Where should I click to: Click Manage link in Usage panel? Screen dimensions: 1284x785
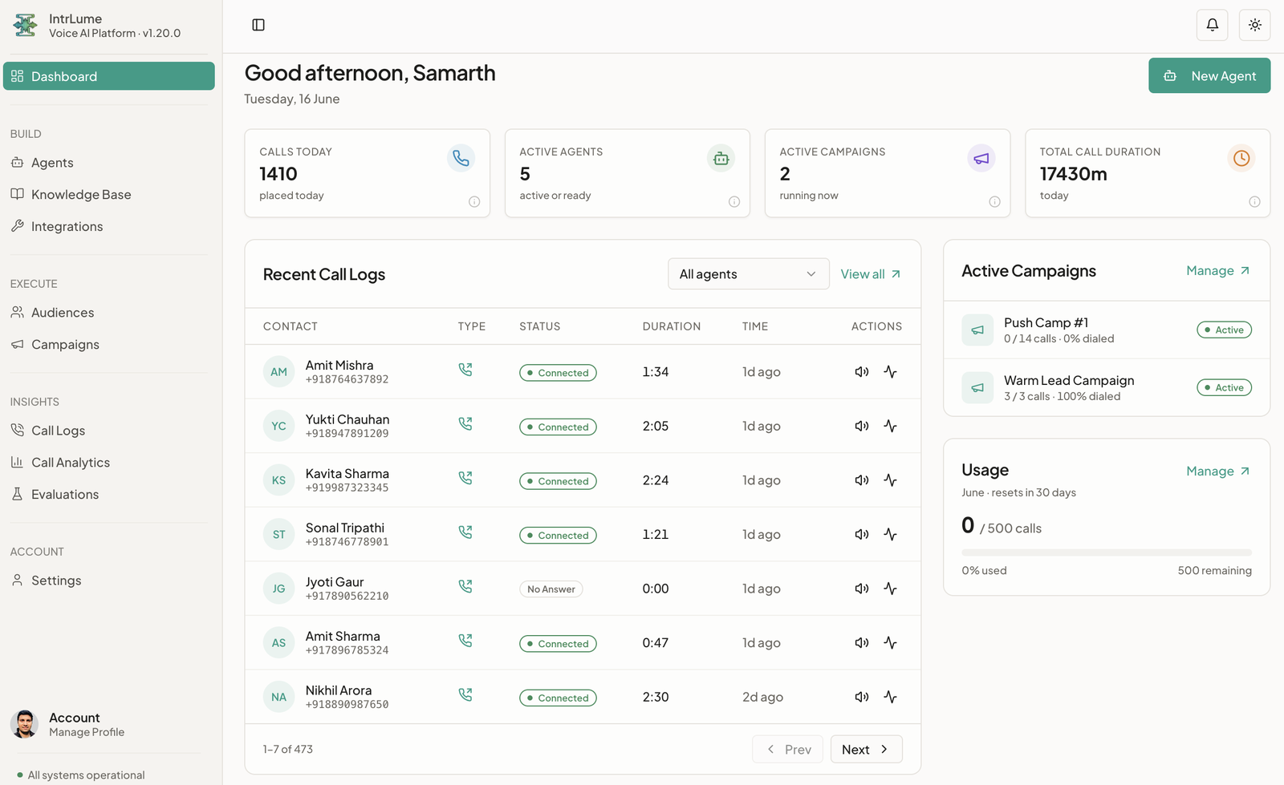1218,471
